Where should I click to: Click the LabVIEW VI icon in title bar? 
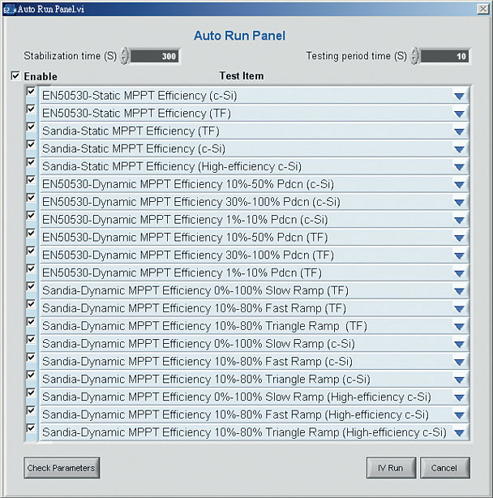coord(9,9)
